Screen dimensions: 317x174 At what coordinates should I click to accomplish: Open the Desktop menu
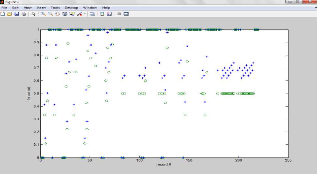71,8
